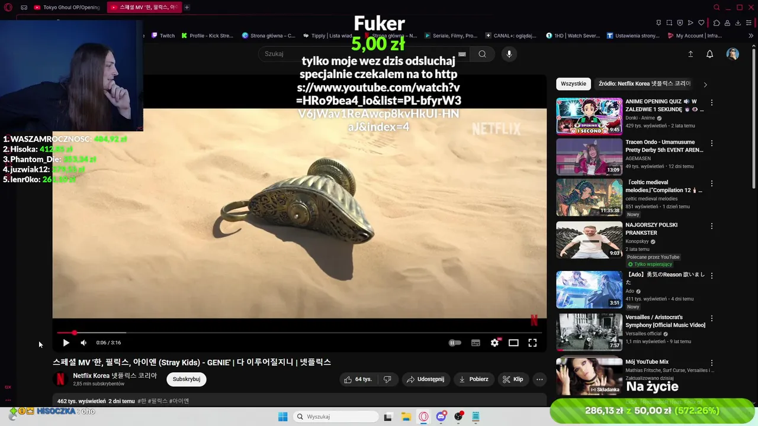Open the Mój YouTube Mix playlist
The width and height of the screenshot is (758, 426).
[x=589, y=376]
